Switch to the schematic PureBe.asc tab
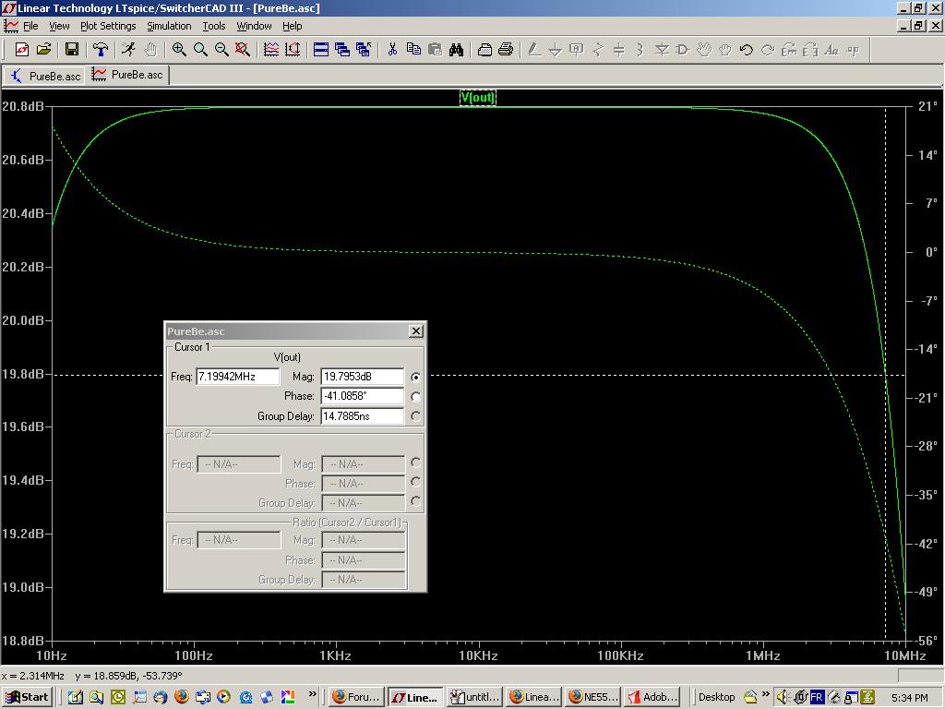945x709 pixels. pyautogui.click(x=45, y=76)
